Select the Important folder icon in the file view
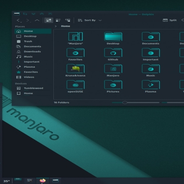 click(x=151, y=52)
